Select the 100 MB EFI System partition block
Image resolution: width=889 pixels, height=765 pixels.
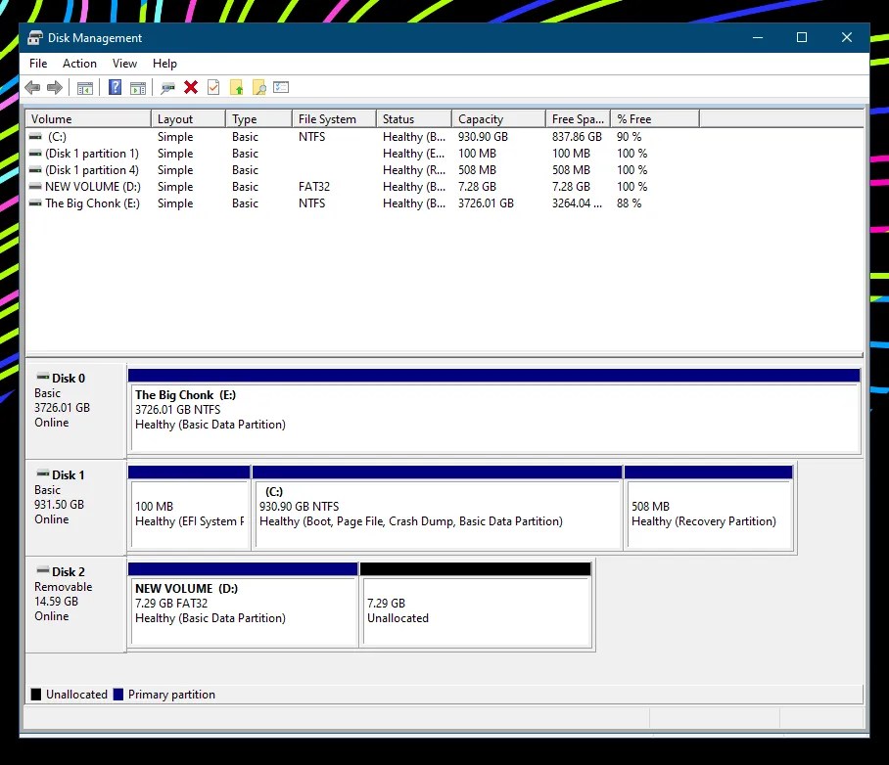(189, 507)
